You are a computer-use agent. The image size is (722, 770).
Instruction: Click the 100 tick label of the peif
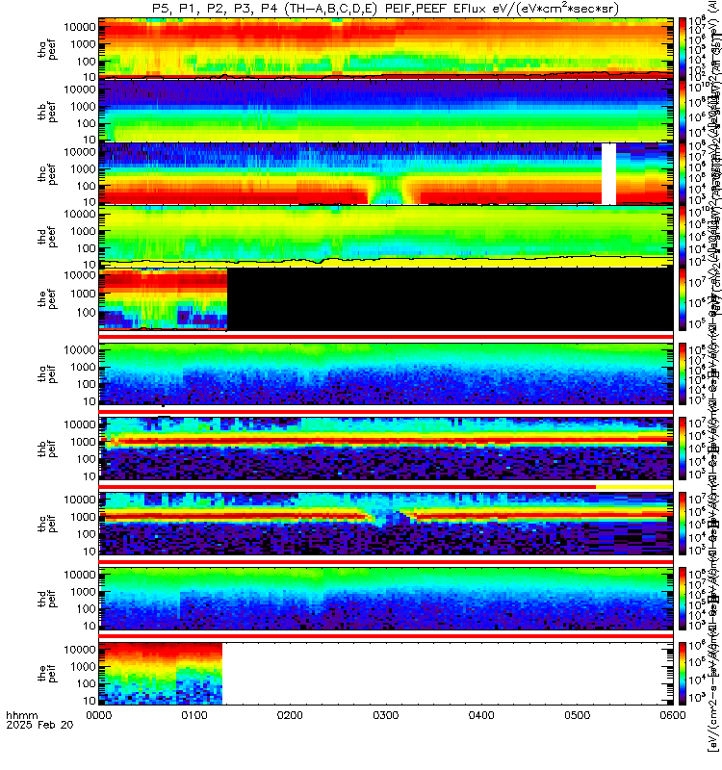pyautogui.click(x=87, y=683)
